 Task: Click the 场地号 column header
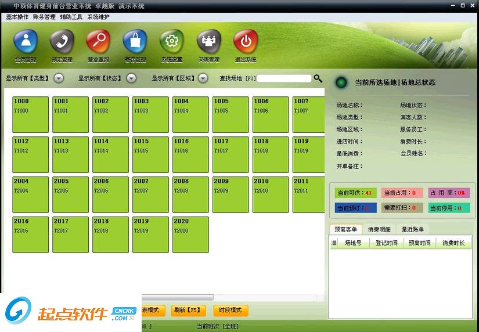[x=353, y=243]
